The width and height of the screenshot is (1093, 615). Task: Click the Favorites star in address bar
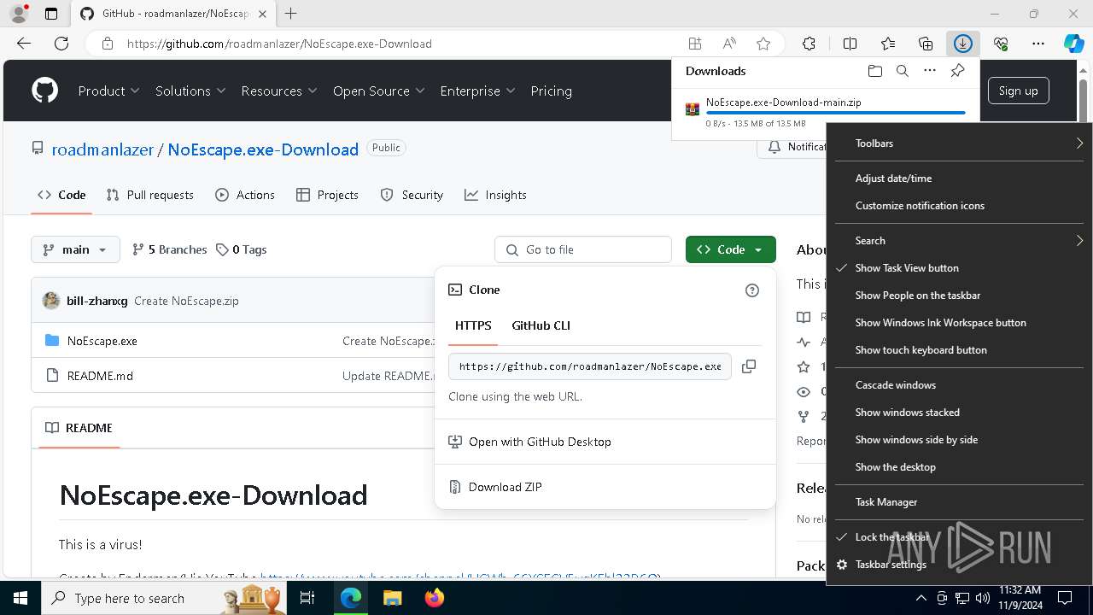(x=763, y=44)
